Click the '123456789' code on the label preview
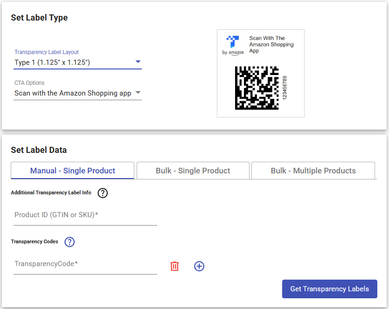The height and width of the screenshot is (309, 389). tap(285, 88)
